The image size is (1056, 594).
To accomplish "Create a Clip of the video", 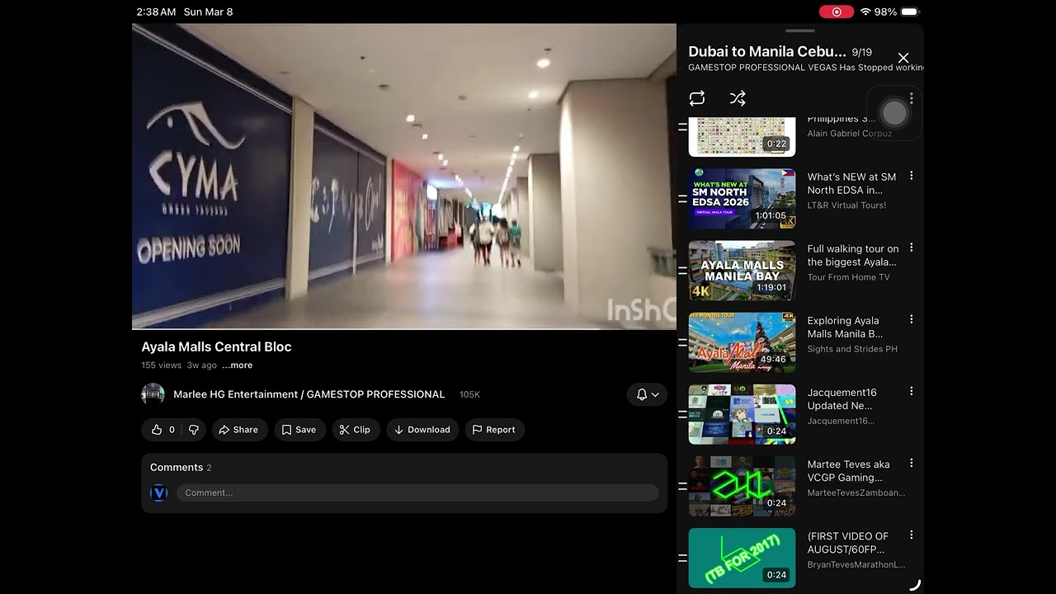I will tap(356, 430).
